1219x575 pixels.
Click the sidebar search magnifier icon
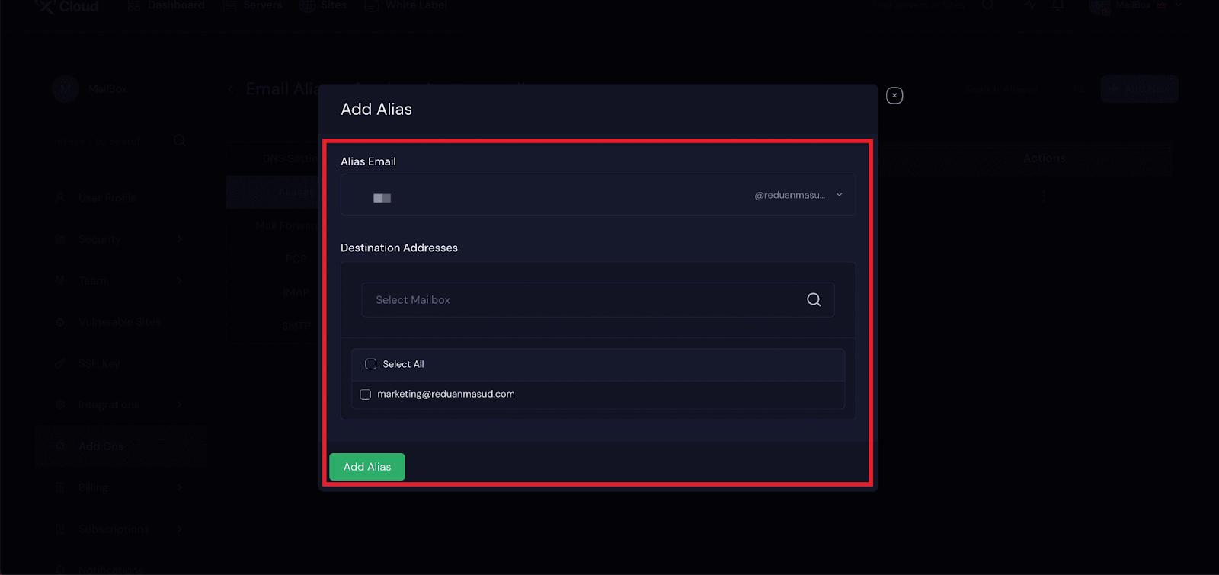point(180,141)
